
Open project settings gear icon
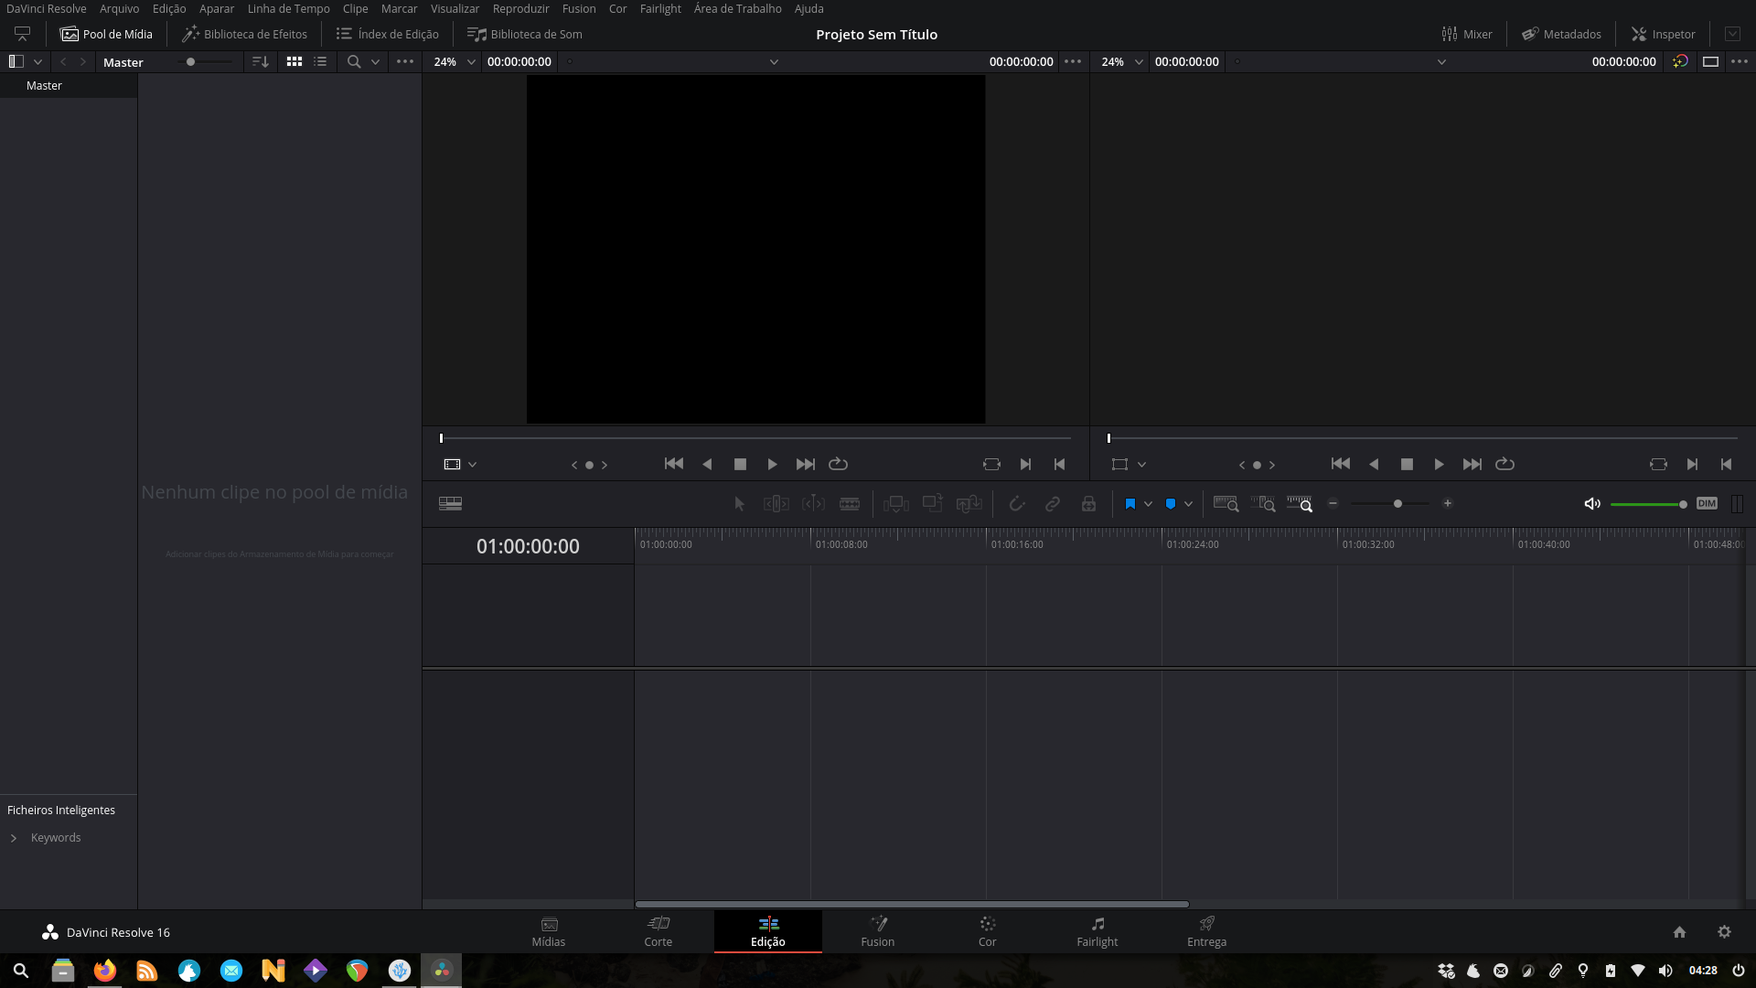(1724, 932)
